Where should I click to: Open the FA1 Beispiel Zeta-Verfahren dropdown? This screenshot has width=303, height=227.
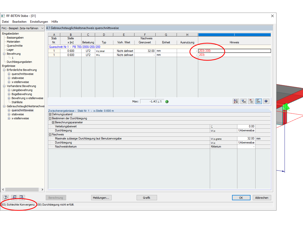point(23,28)
